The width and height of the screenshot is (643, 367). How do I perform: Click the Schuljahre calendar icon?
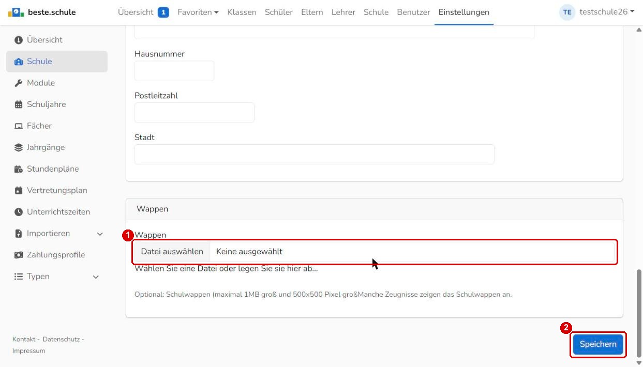point(19,104)
